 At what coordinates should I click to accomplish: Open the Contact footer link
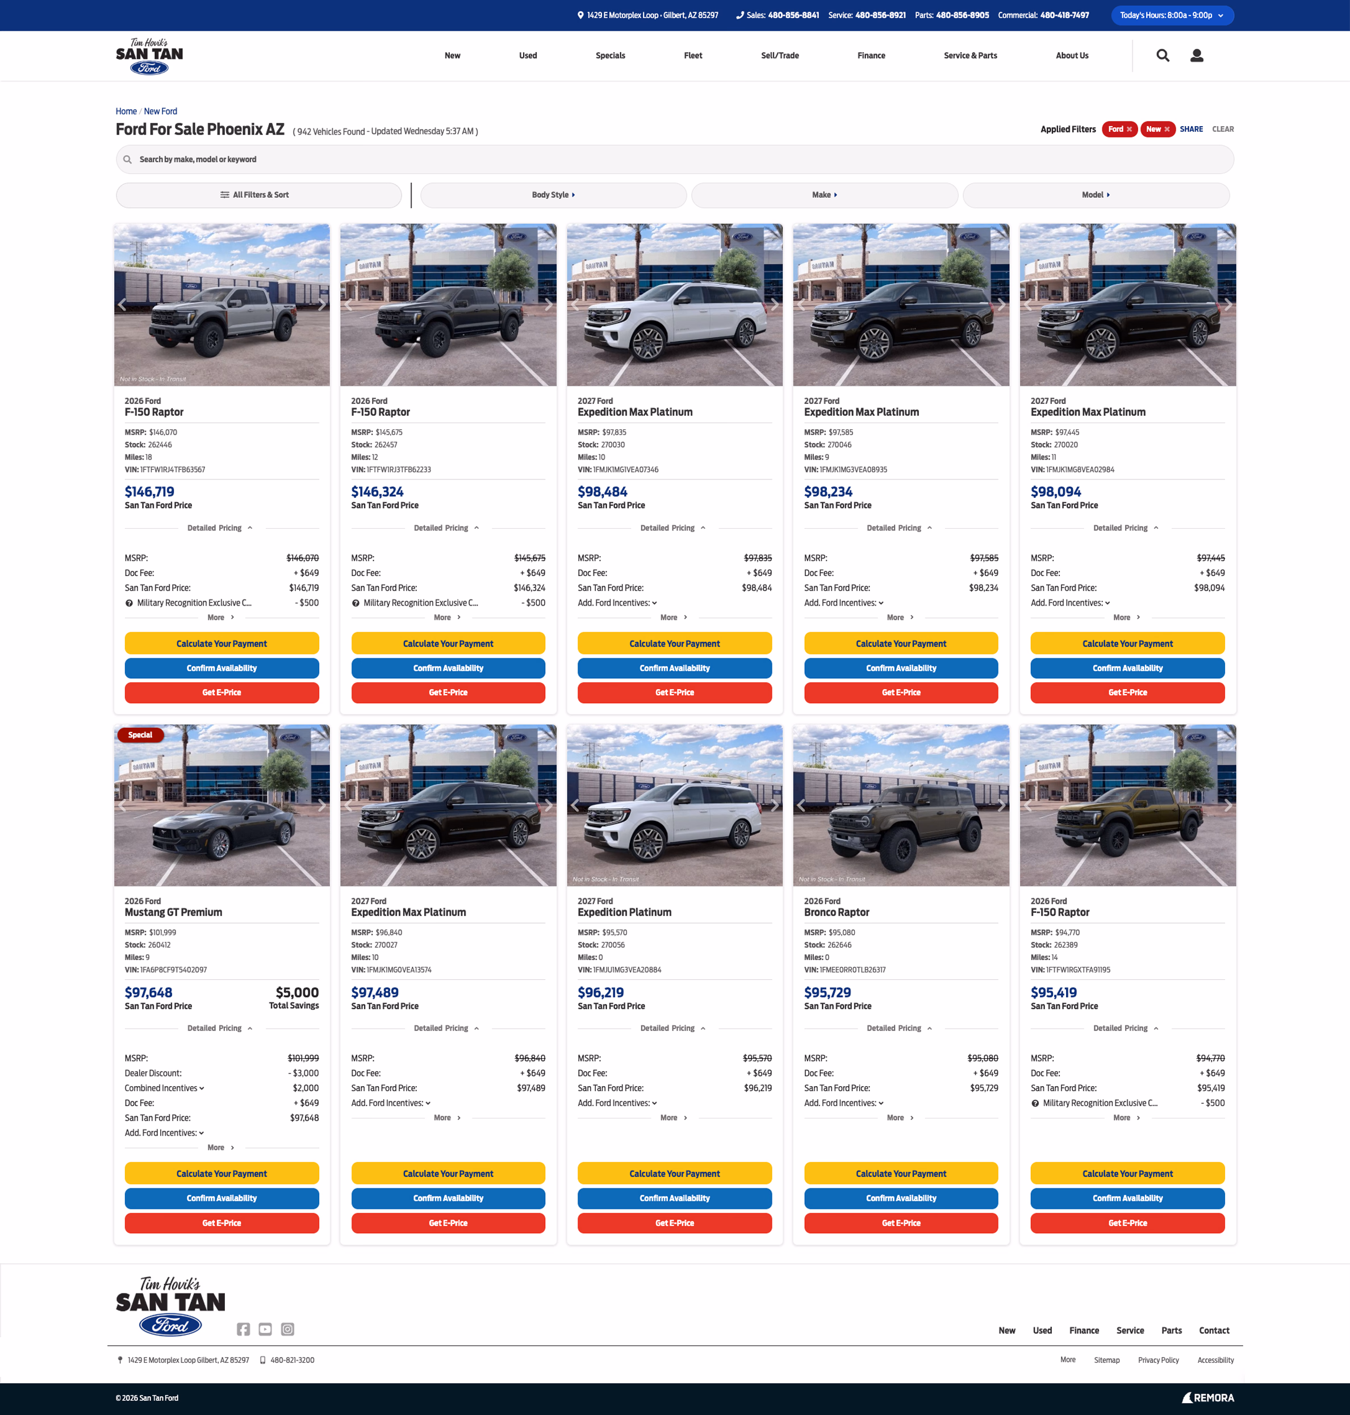coord(1214,1330)
